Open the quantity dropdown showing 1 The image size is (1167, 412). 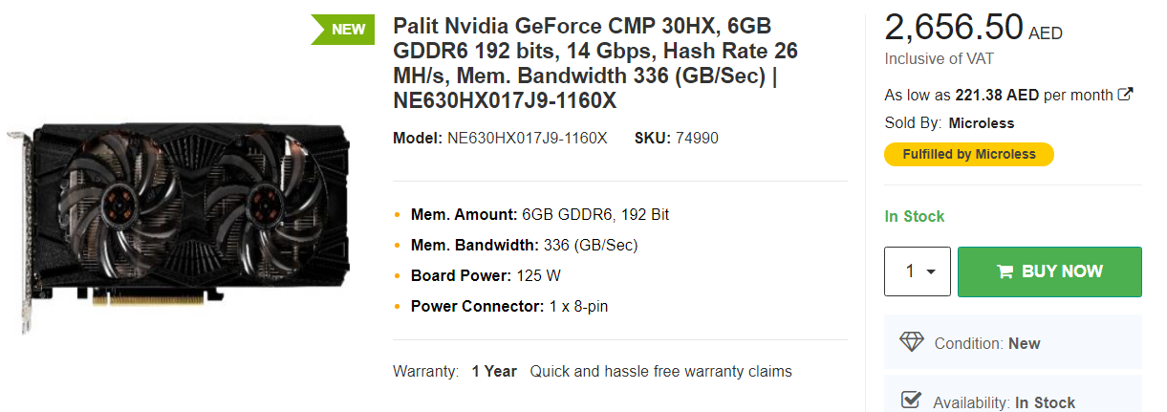coord(918,271)
